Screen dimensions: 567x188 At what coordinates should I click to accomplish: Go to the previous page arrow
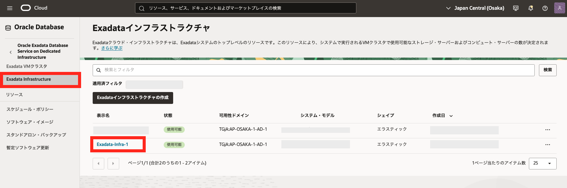pos(98,164)
